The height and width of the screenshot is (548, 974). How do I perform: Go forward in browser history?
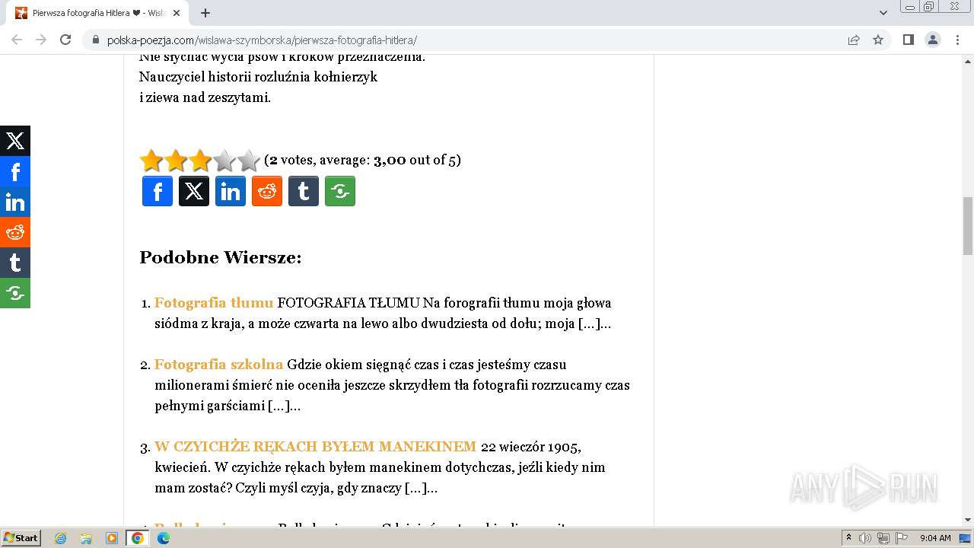(x=41, y=40)
